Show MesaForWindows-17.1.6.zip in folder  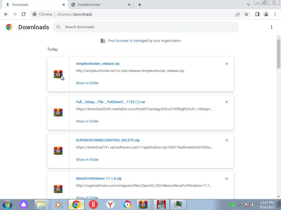click(87, 198)
